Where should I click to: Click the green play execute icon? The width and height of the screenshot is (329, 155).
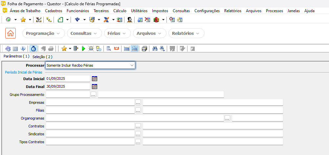(83, 49)
